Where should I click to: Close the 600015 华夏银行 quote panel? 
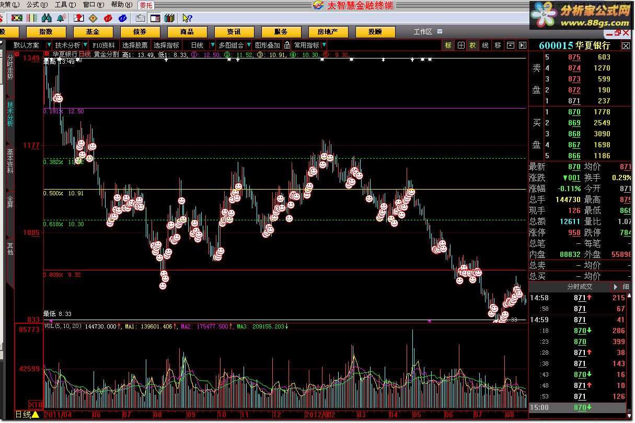626,46
